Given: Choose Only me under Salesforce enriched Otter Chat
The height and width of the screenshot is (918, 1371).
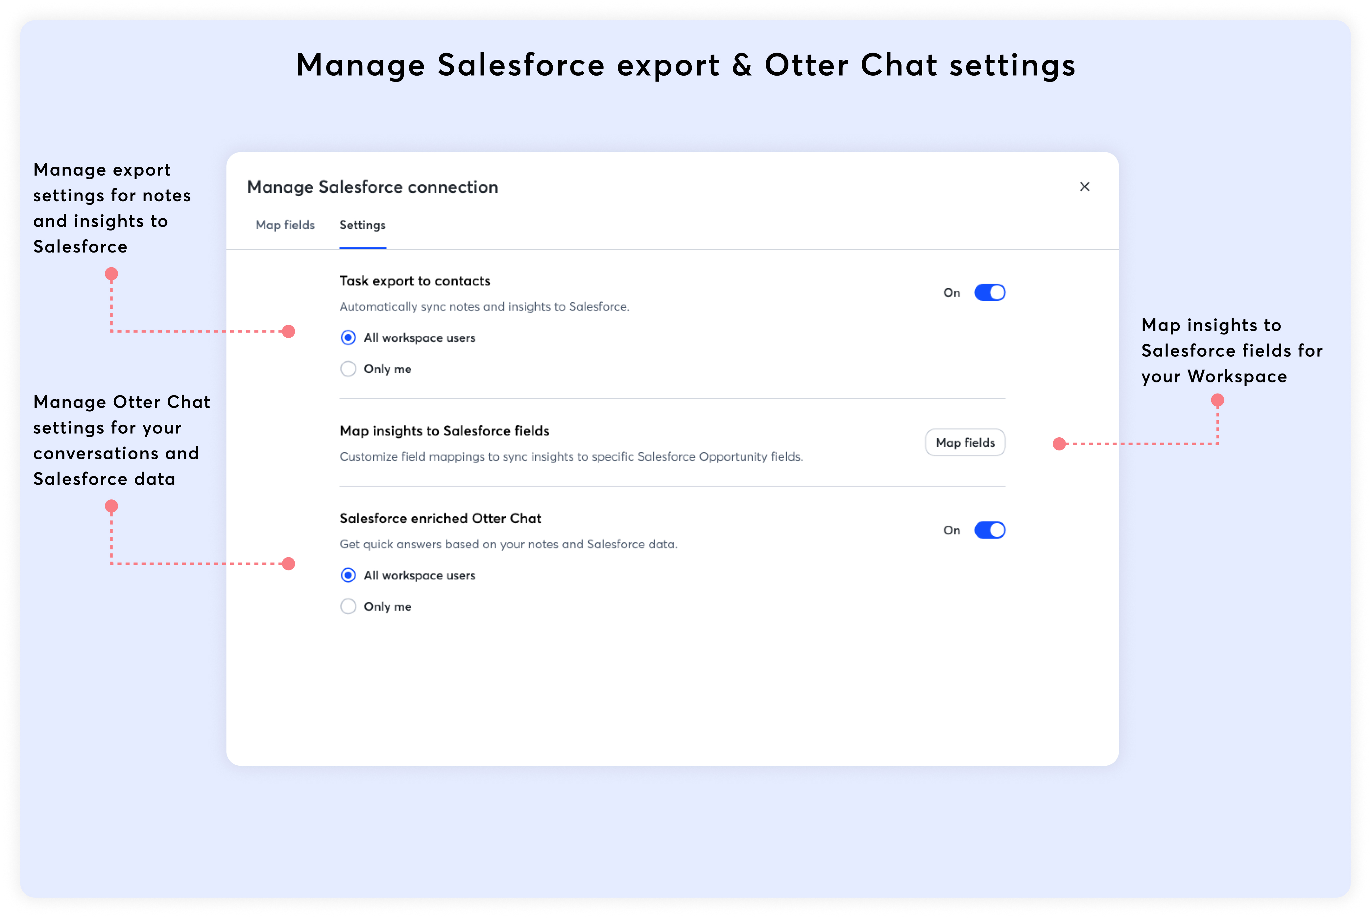Looking at the screenshot, I should click(x=348, y=607).
